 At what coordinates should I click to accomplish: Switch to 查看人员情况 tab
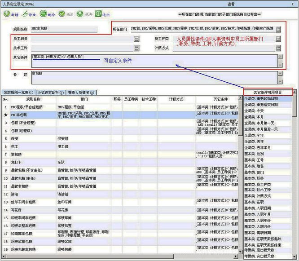81,93
